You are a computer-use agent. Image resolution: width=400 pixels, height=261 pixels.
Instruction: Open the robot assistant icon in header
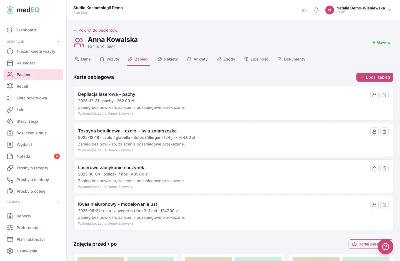pyautogui.click(x=304, y=10)
